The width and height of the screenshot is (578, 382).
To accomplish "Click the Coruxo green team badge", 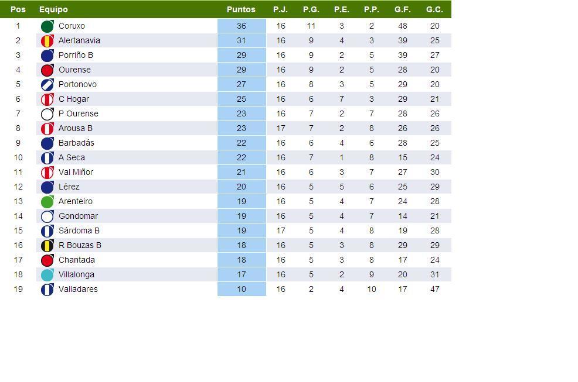I will (47, 26).
